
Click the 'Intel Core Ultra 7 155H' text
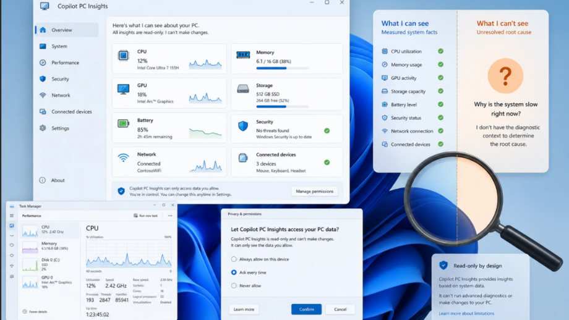tap(158, 68)
